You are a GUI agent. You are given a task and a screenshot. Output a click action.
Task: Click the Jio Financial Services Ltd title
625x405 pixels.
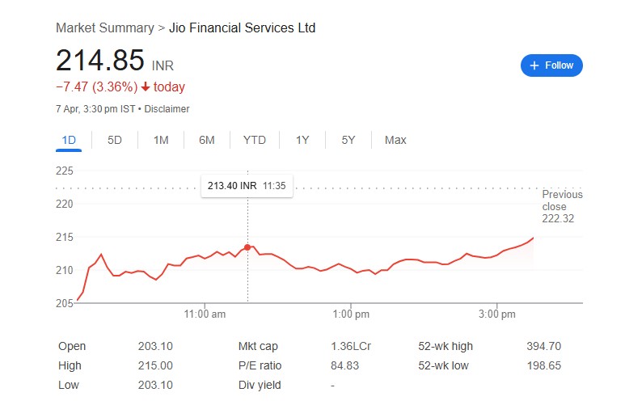242,27
